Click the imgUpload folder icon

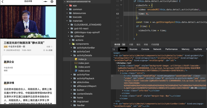(74, 102)
